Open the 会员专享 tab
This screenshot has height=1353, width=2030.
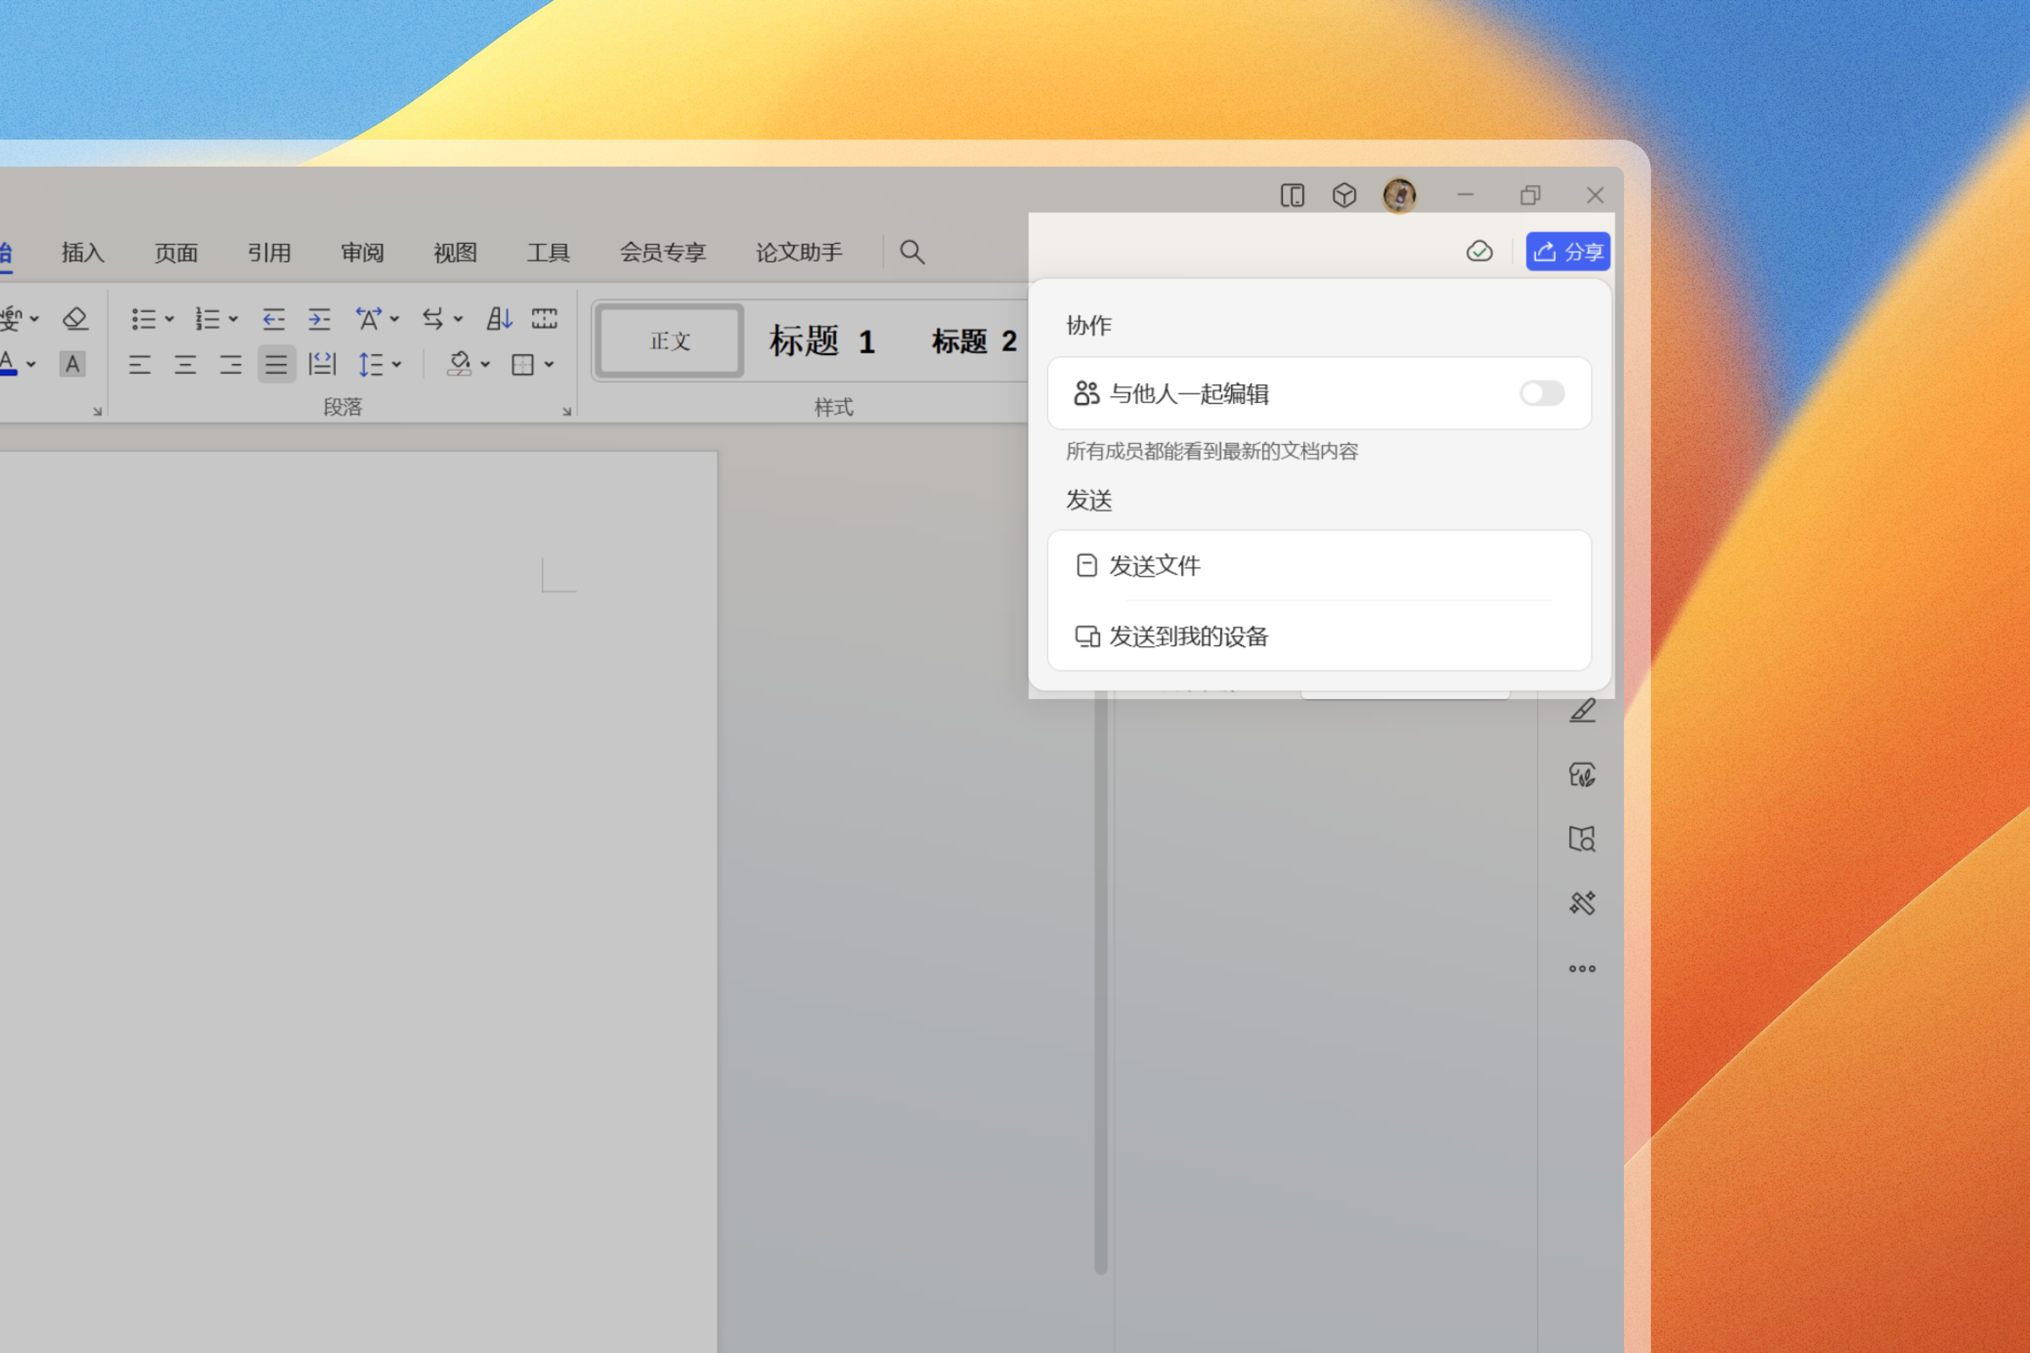[x=663, y=252]
